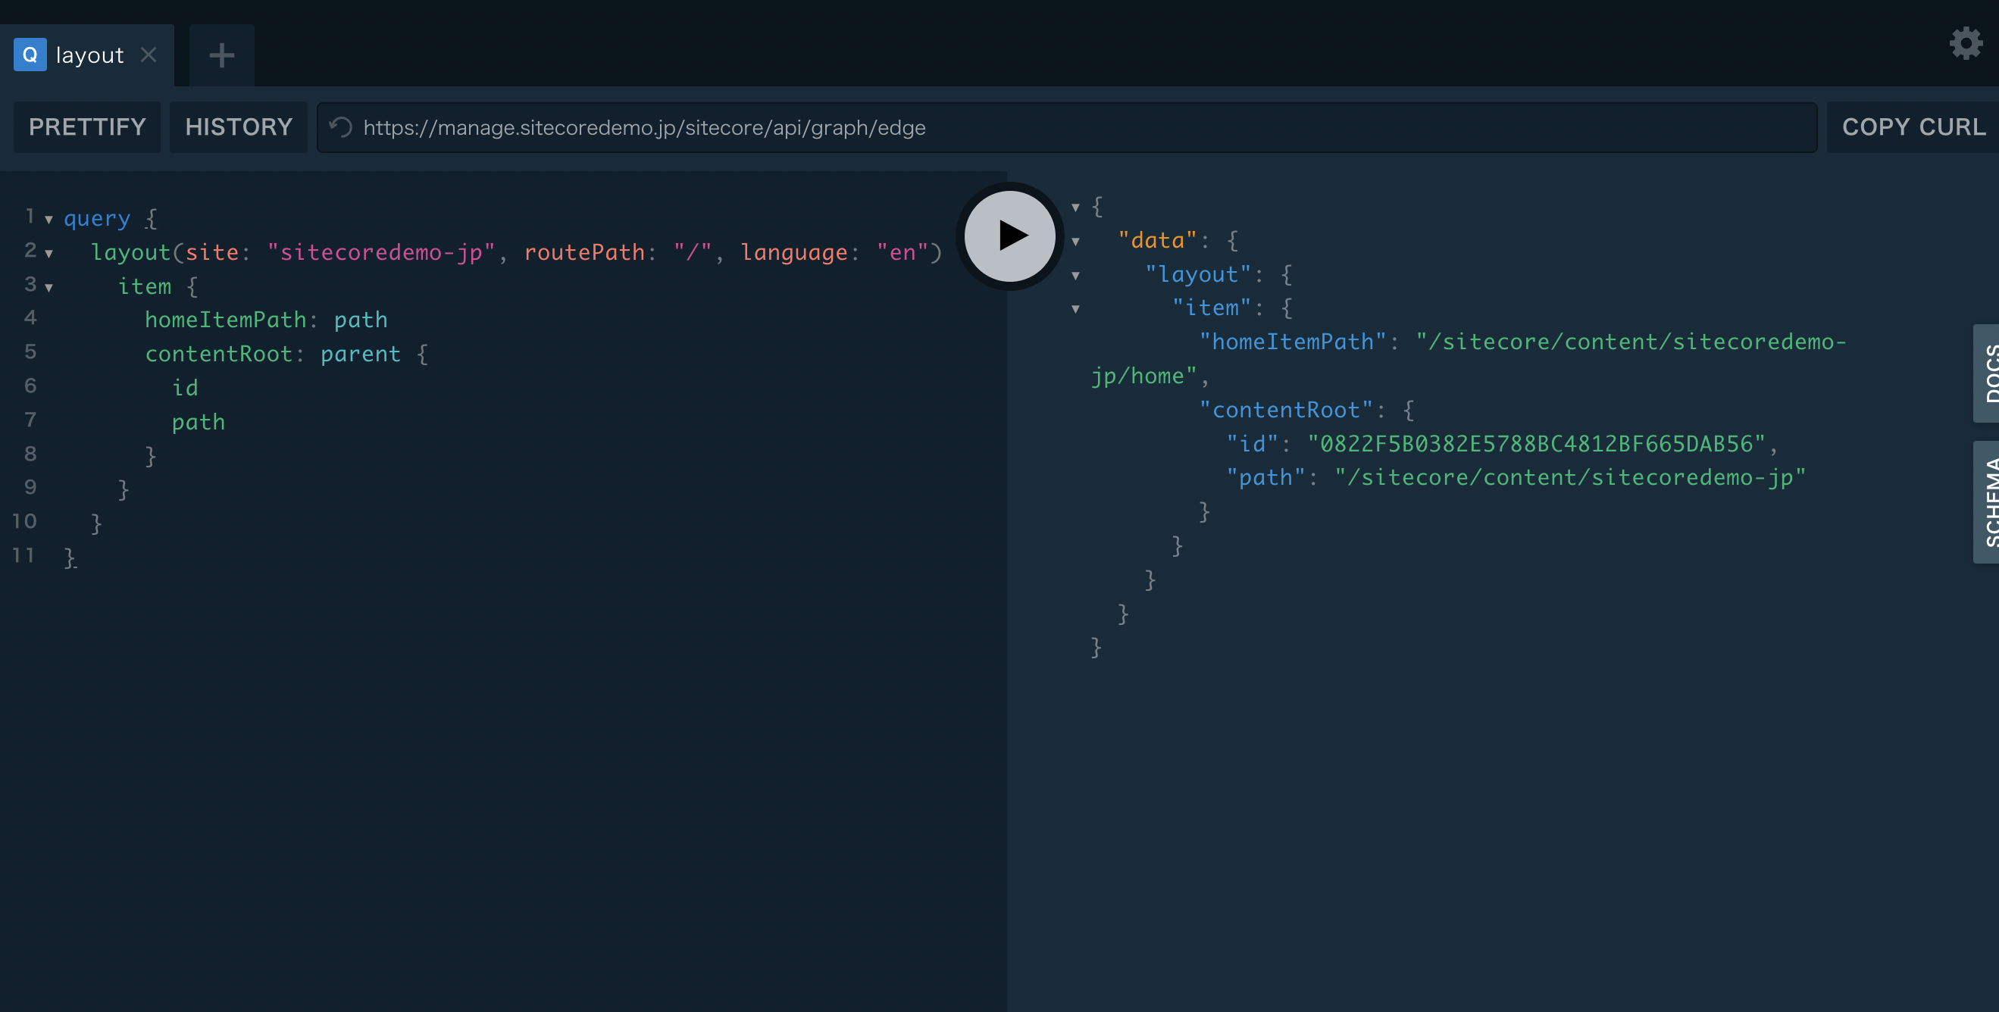This screenshot has height=1012, width=1999.
Task: Click the response "homeItemPath" key
Action: pos(1292,342)
